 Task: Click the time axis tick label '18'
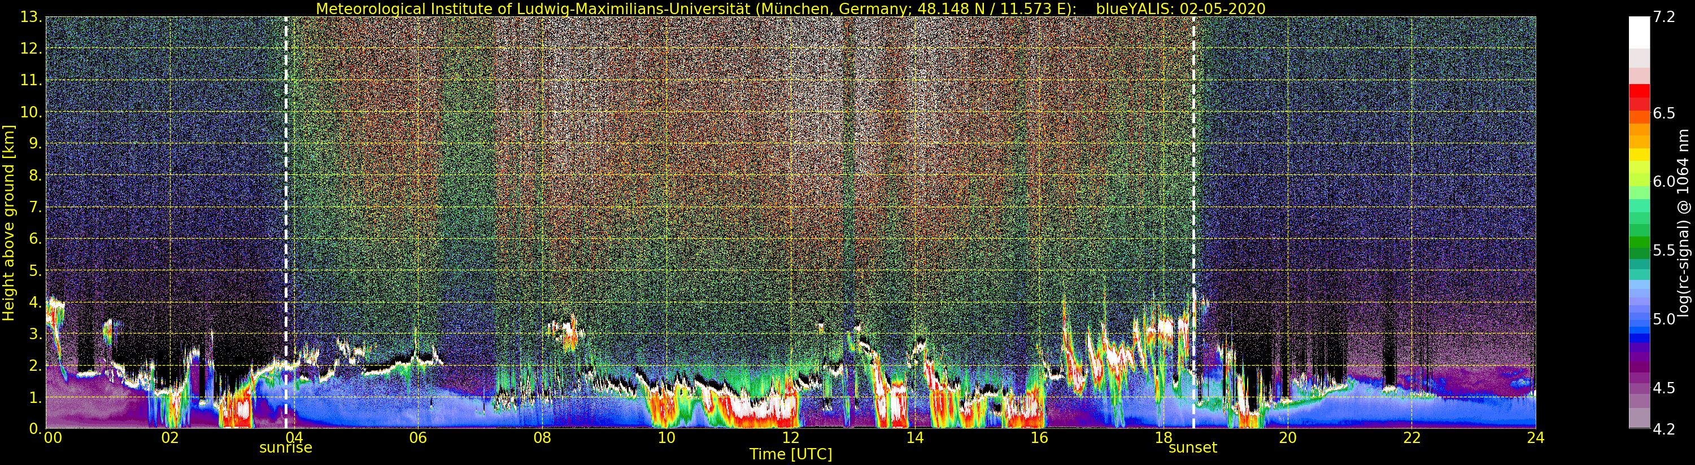[1164, 438]
